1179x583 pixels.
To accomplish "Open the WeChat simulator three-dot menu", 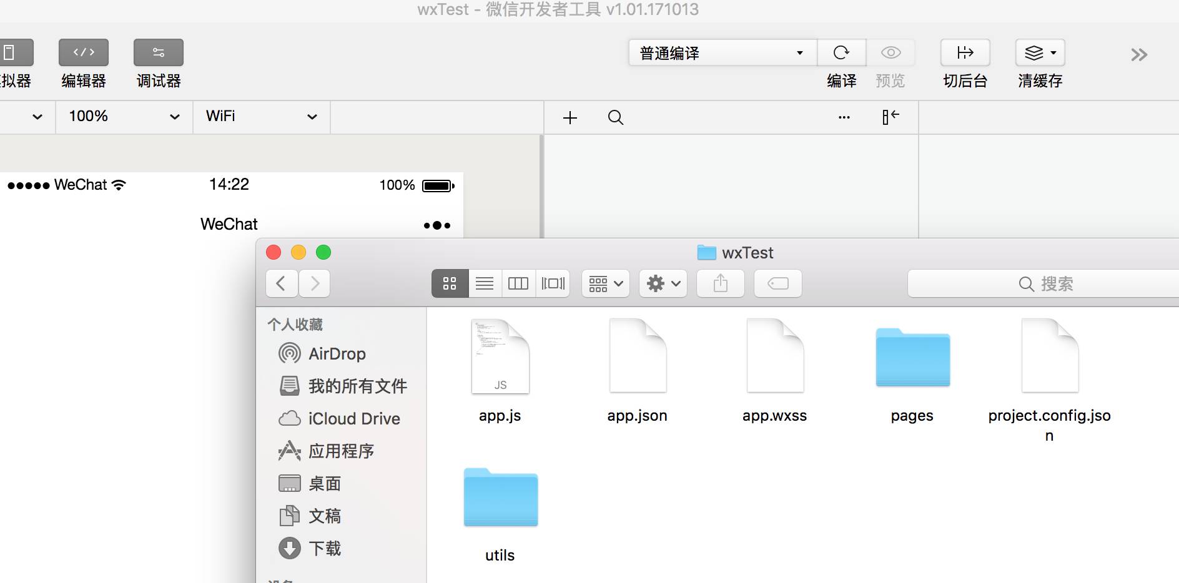I will (x=437, y=225).
